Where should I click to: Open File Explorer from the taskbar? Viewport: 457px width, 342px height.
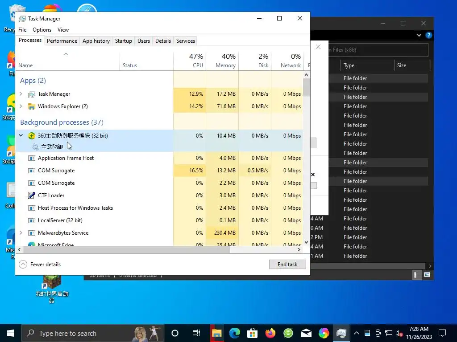click(216, 333)
